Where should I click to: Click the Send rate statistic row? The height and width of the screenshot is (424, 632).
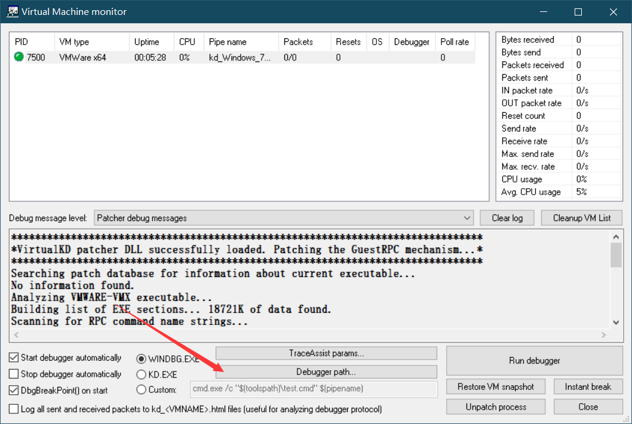point(559,128)
